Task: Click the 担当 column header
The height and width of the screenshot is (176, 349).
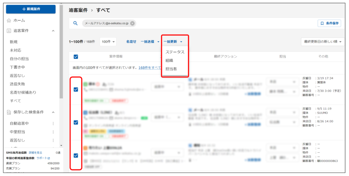Action: (283, 57)
